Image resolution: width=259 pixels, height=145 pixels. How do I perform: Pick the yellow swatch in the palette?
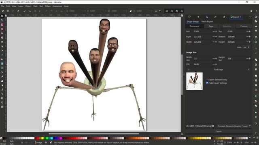pyautogui.click(x=42, y=138)
